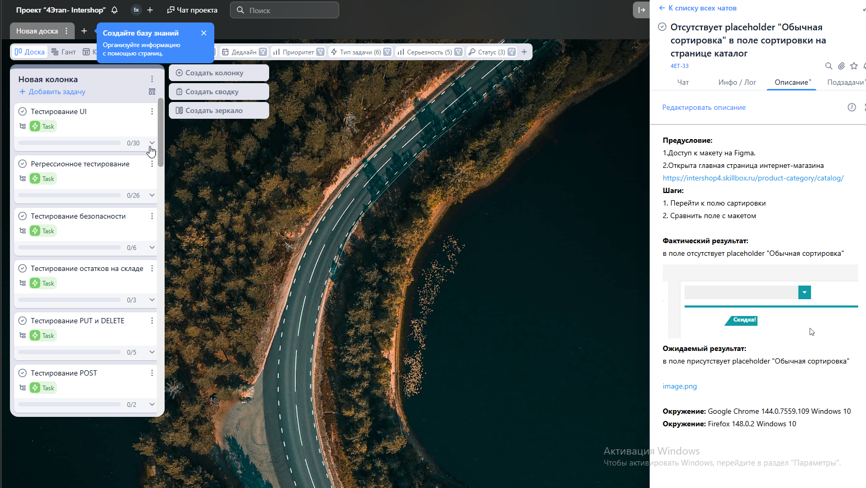Click the project notifications bell icon
The height and width of the screenshot is (488, 866).
114,10
